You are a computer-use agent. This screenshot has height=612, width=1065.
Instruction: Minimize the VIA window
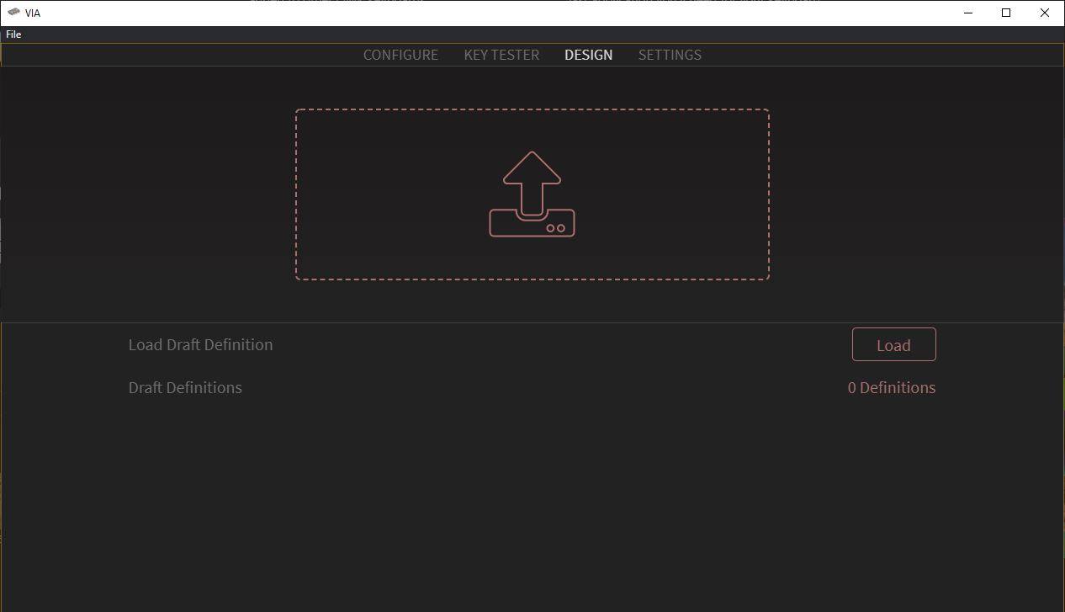click(968, 13)
